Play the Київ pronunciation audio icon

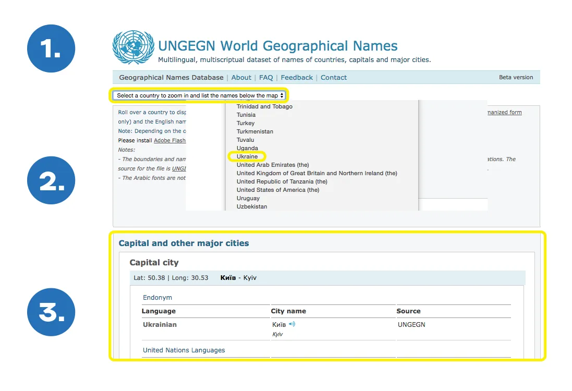pyautogui.click(x=292, y=324)
